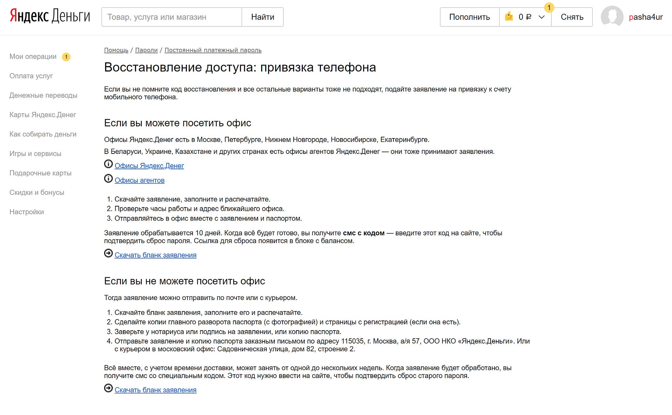Open Игры и сервисы section
672x415 pixels.
click(x=35, y=154)
